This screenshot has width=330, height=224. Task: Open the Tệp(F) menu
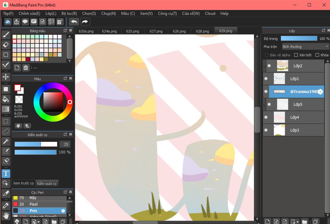point(8,14)
